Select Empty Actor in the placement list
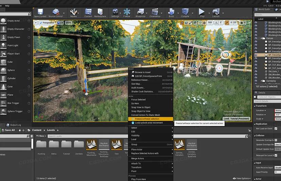The height and width of the screenshot is (181, 281). pos(15,21)
